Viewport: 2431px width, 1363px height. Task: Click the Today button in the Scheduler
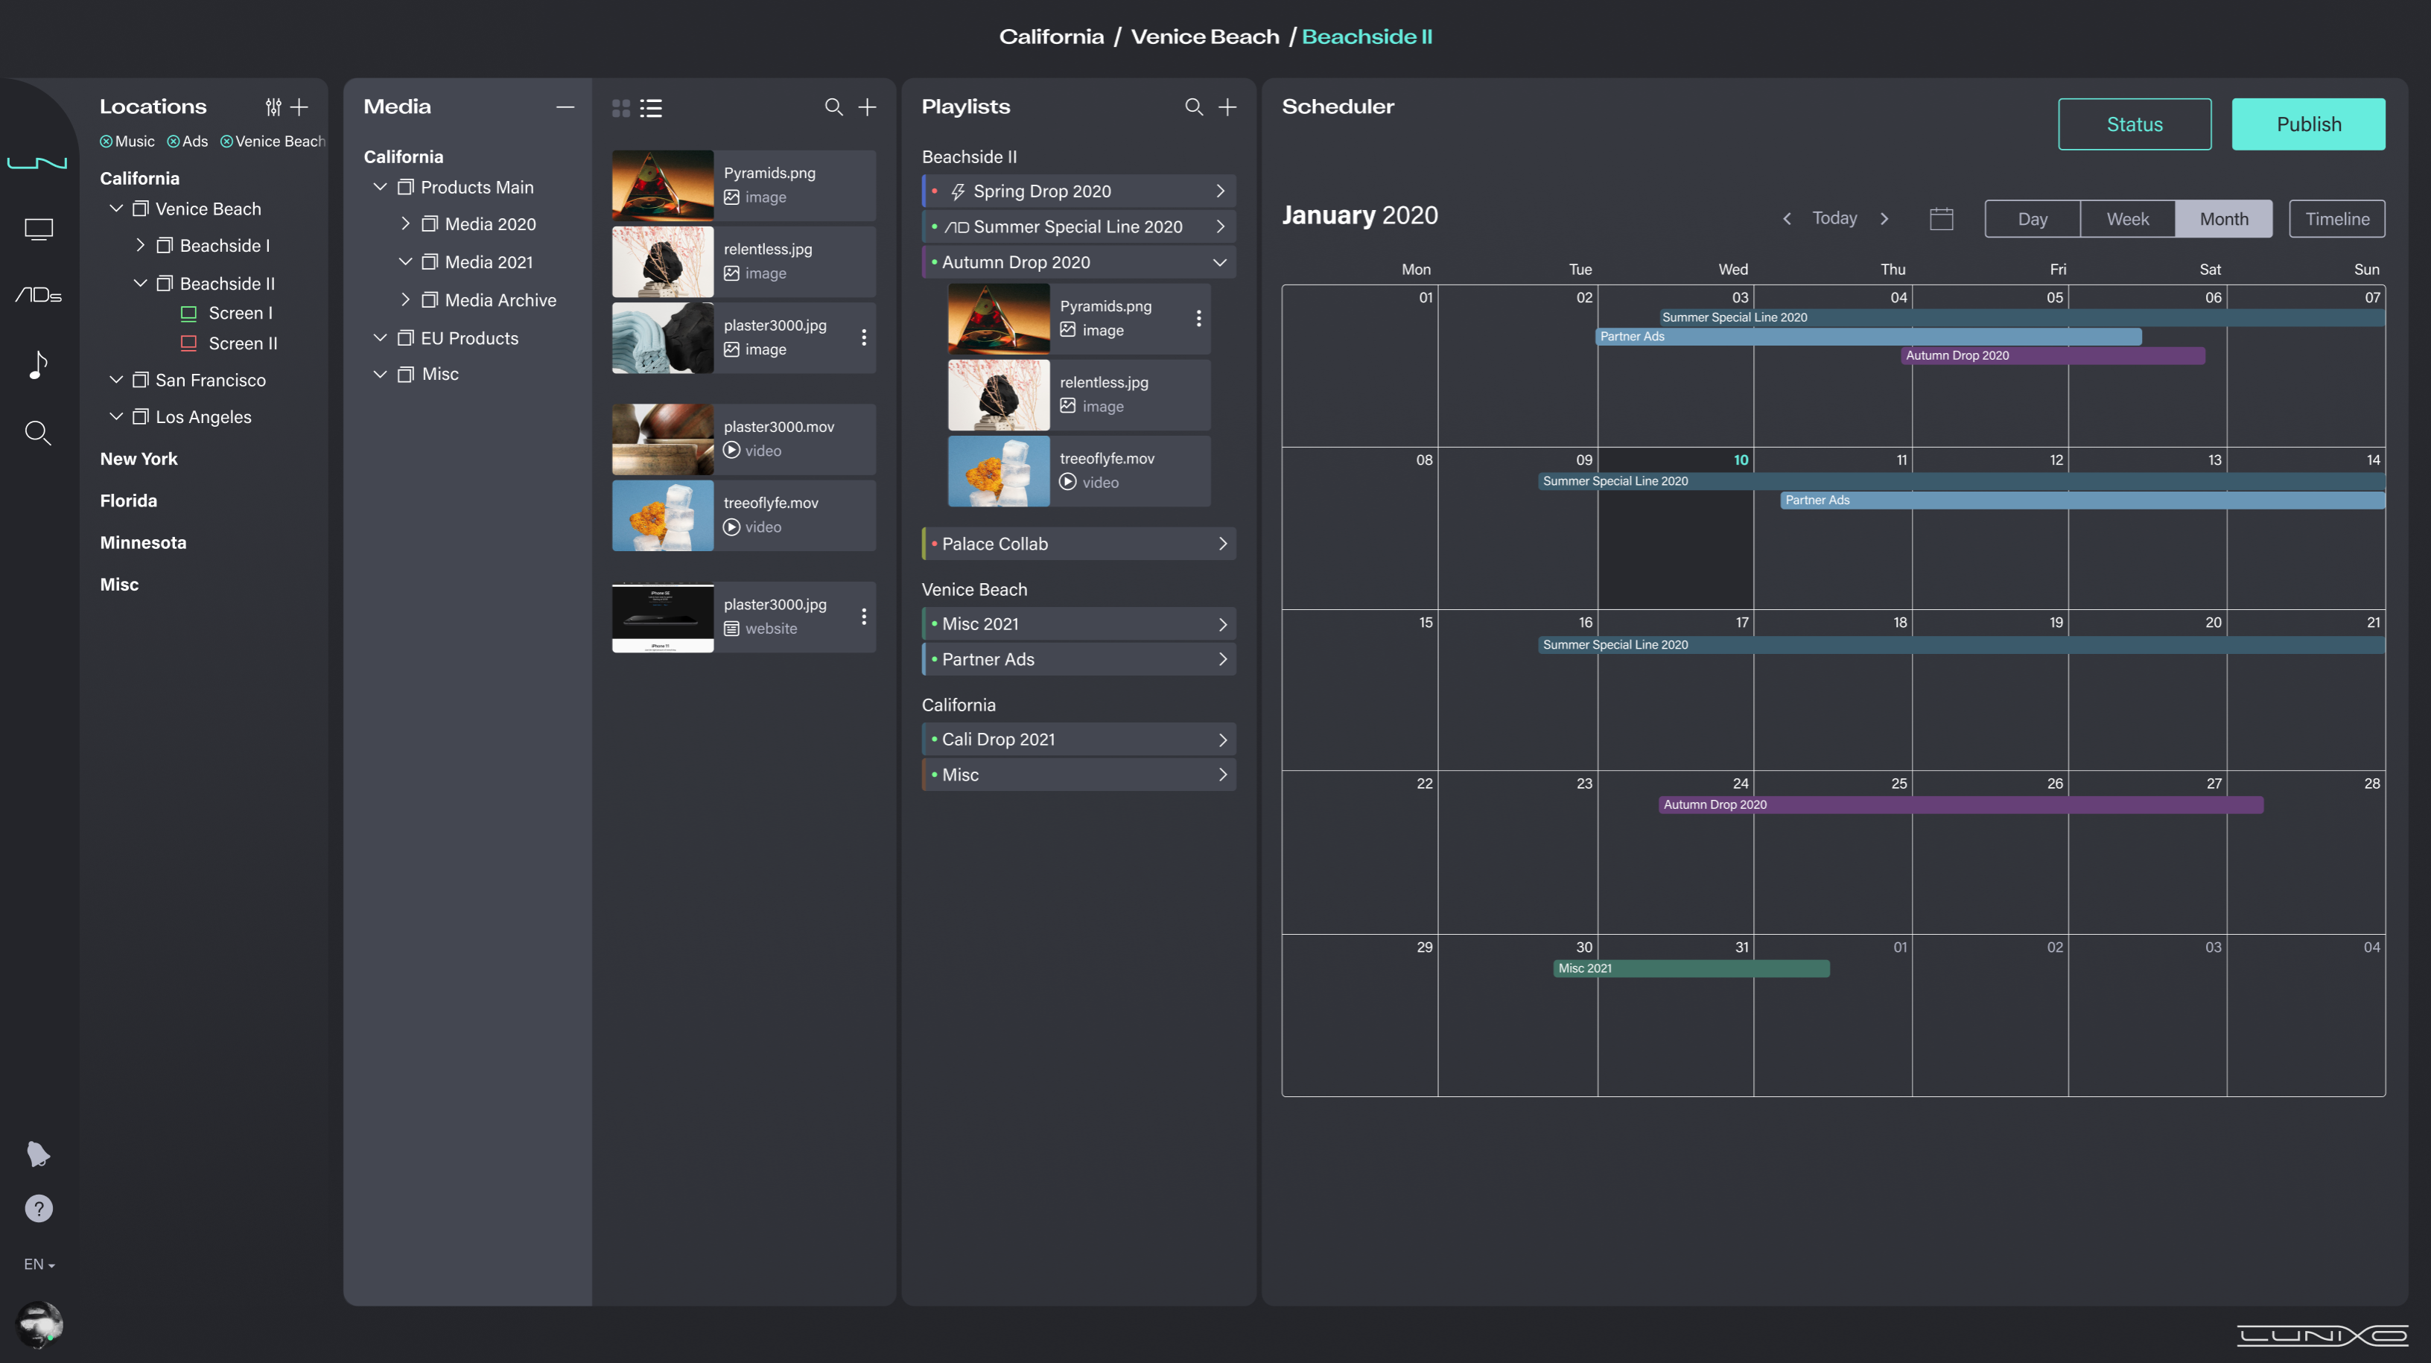(x=1834, y=218)
